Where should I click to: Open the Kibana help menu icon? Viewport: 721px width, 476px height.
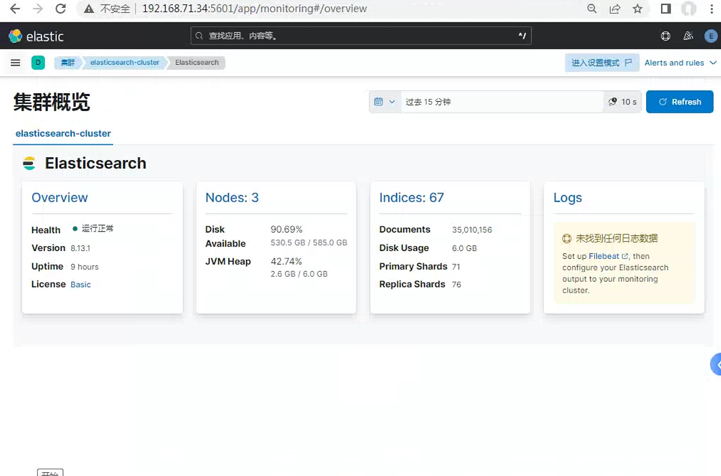(x=665, y=36)
